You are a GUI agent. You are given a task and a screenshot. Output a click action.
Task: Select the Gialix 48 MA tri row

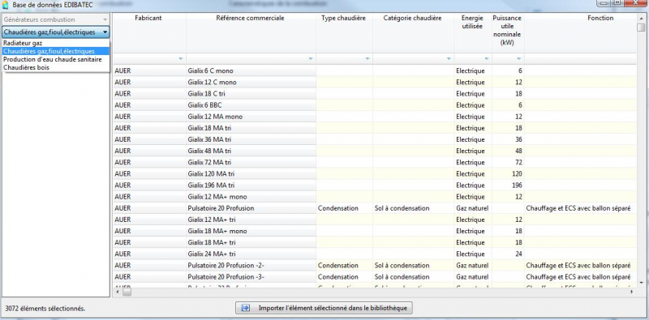point(374,151)
